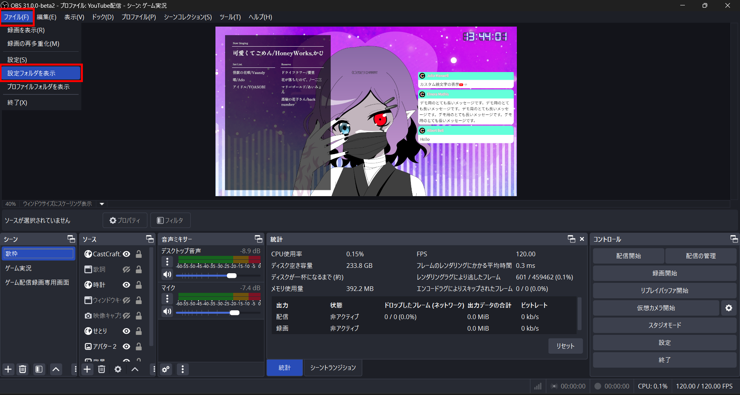Show the ウィンドウキャプチャ source
Viewport: 740px width, 395px height.
(126, 300)
